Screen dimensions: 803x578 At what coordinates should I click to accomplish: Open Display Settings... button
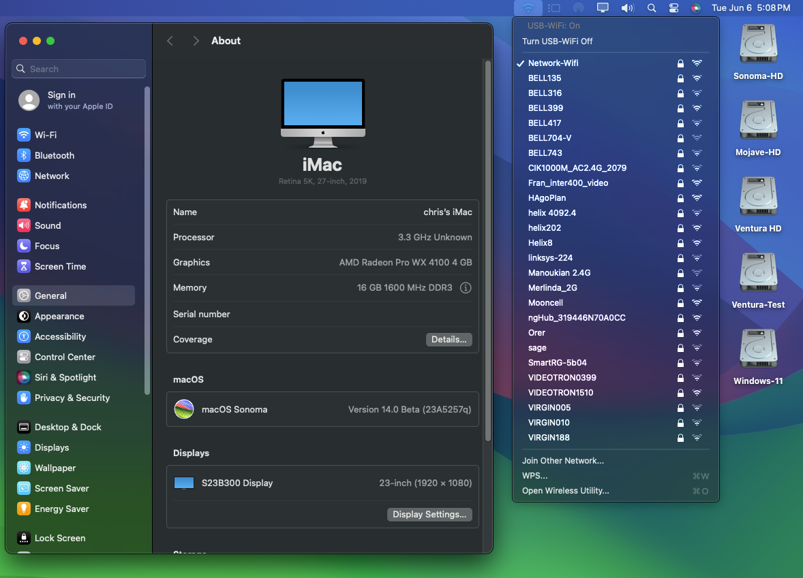coord(429,515)
